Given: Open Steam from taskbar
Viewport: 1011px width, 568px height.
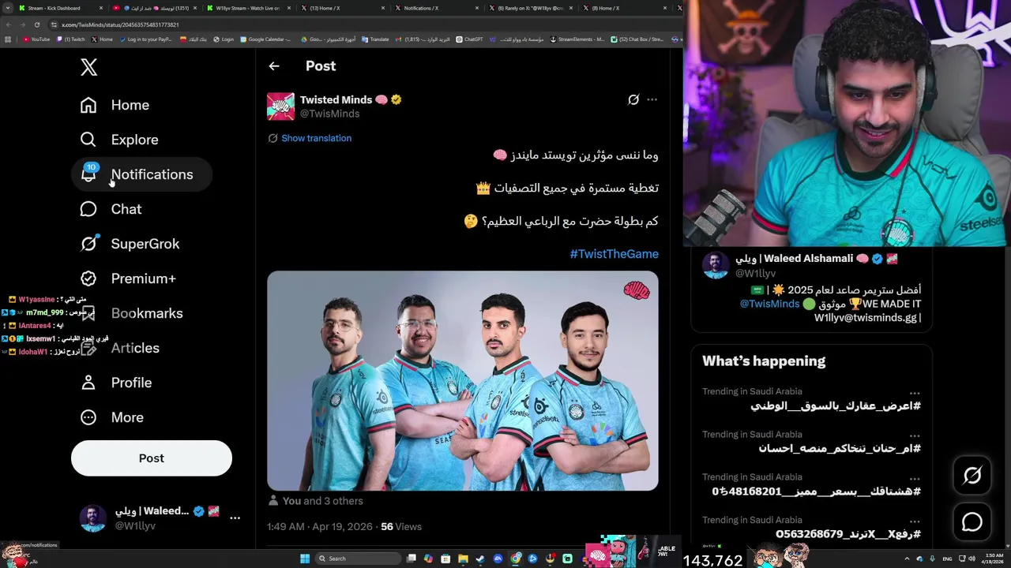Looking at the screenshot, I should click(x=480, y=559).
